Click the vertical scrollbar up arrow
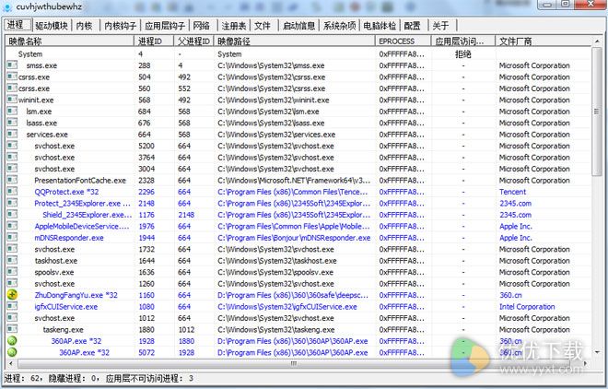Screen dimensions: 608x389 pos(596,41)
